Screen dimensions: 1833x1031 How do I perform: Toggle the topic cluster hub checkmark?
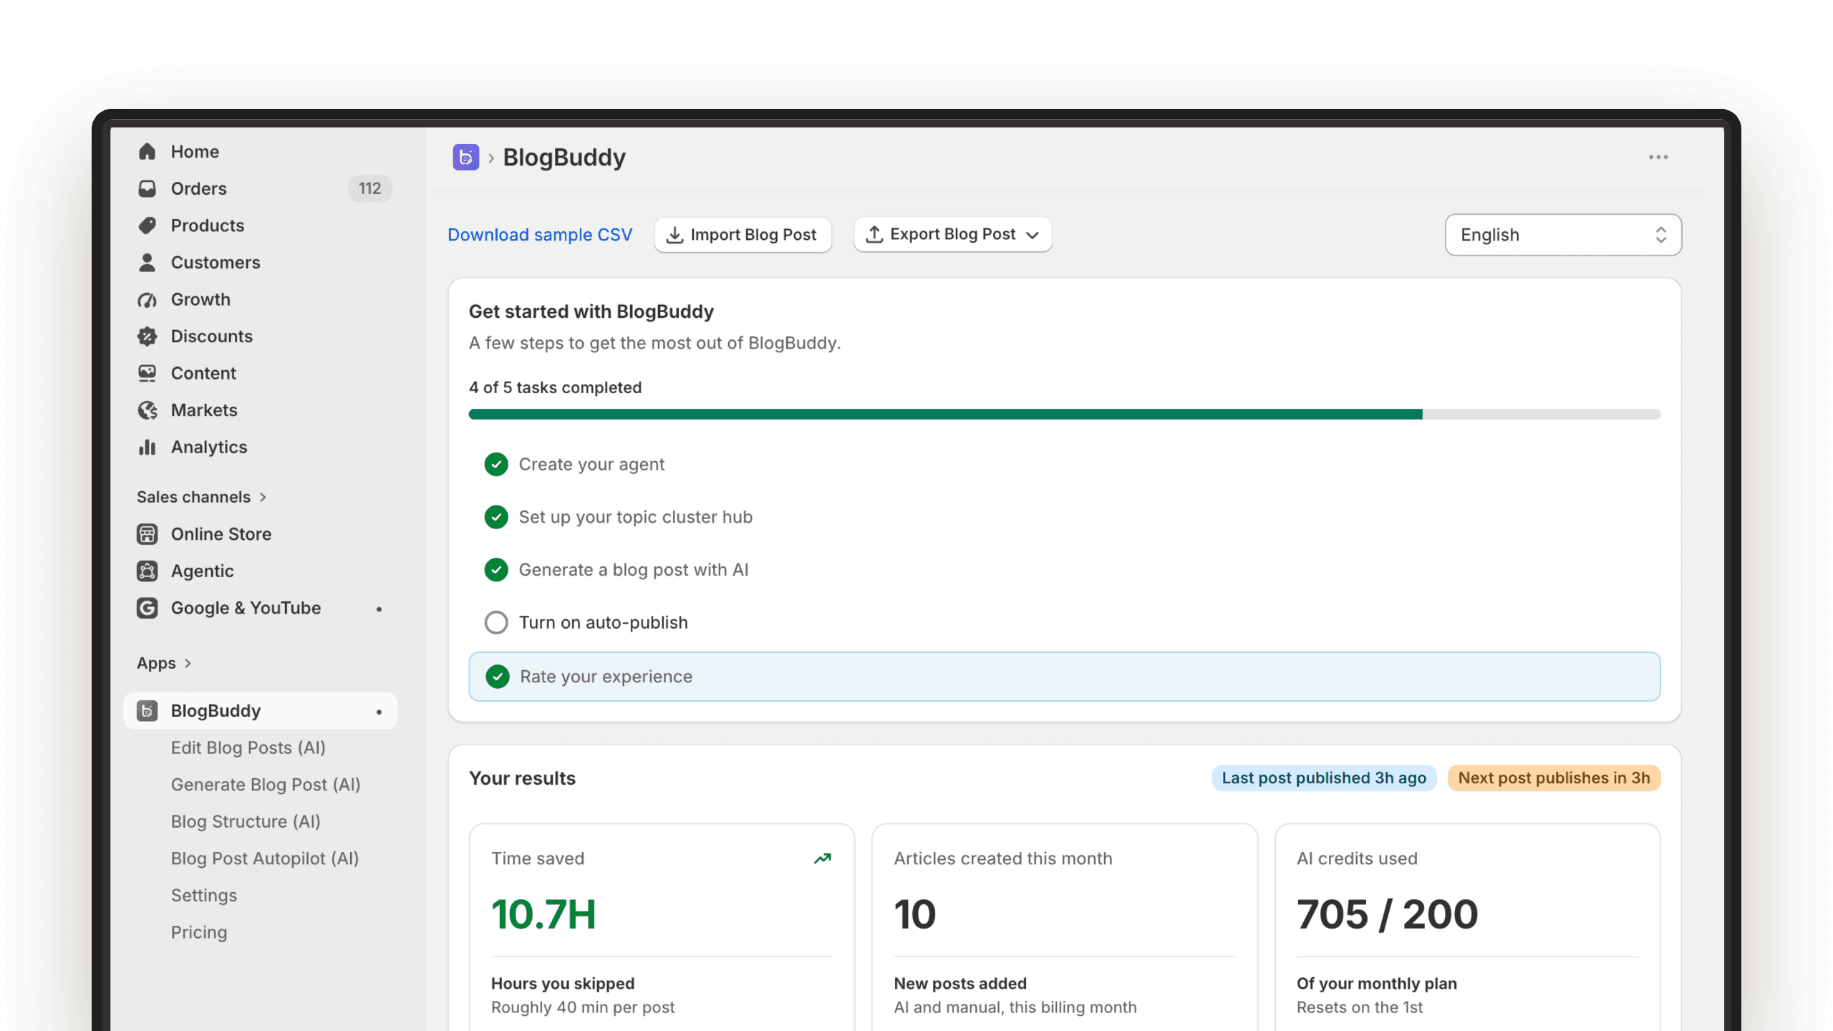tap(496, 517)
